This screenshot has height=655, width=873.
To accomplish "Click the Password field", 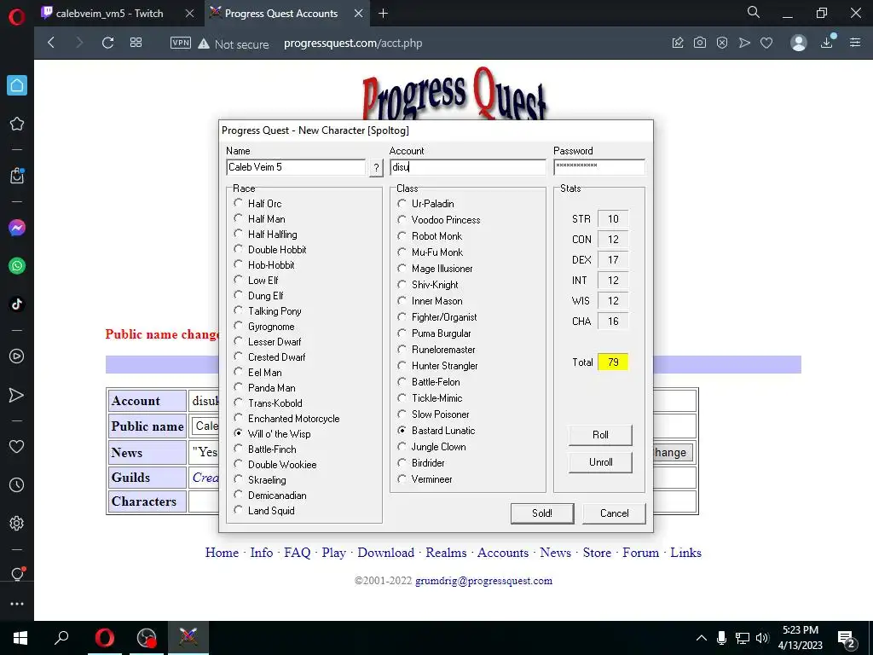I will (x=599, y=167).
